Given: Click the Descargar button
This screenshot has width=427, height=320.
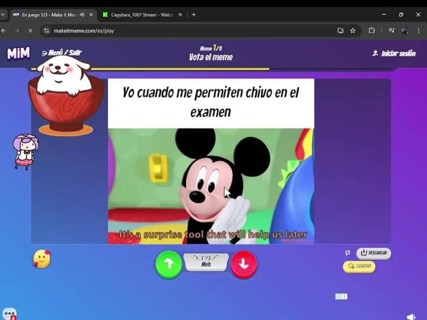Looking at the screenshot, I should tap(374, 253).
